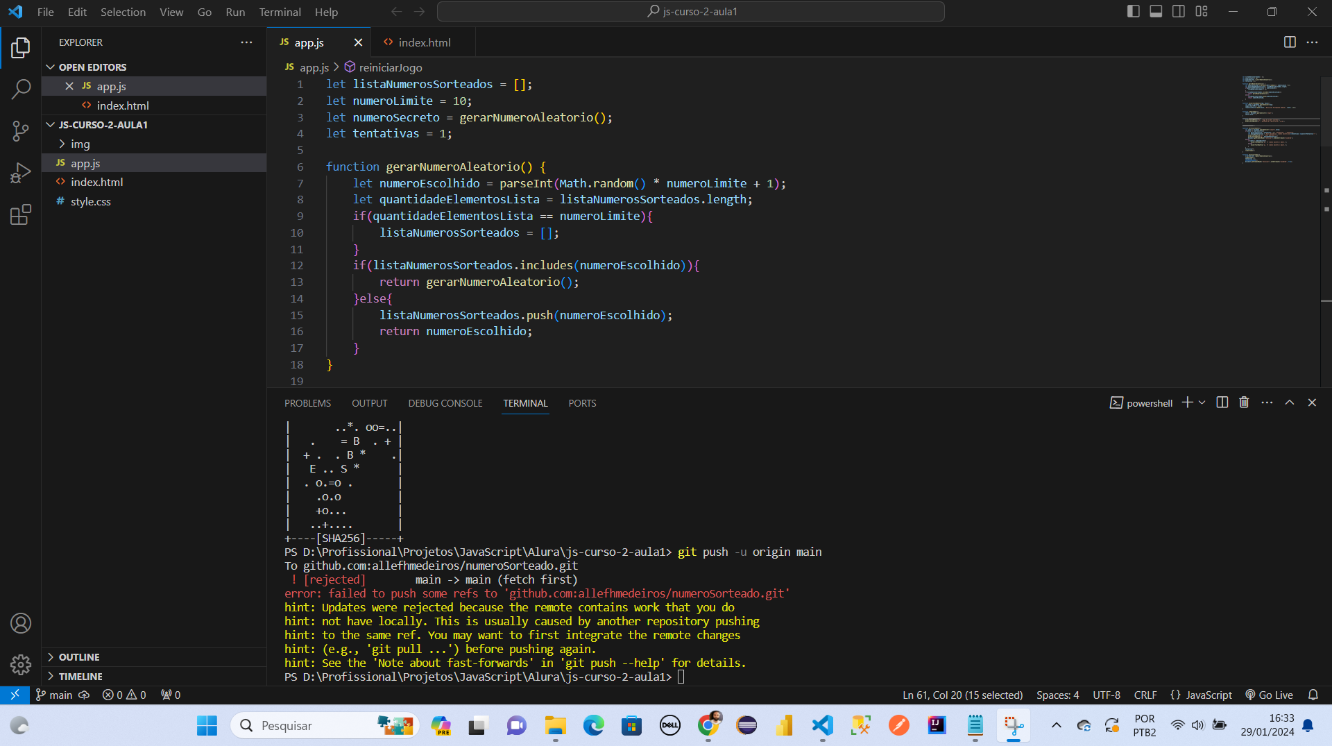Toggle the secondary side bar
Screen dimensions: 1332x746
pos(1179,11)
